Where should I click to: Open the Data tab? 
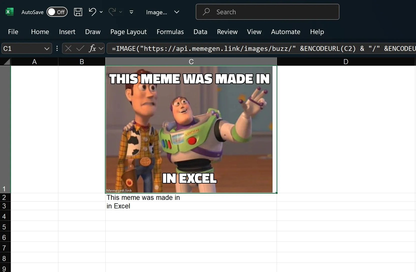200,32
